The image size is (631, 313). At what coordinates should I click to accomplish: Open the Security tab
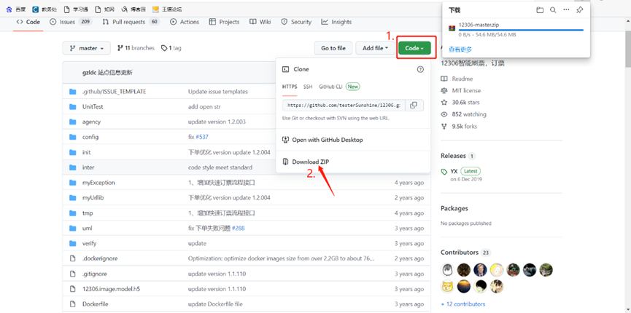pos(296,22)
